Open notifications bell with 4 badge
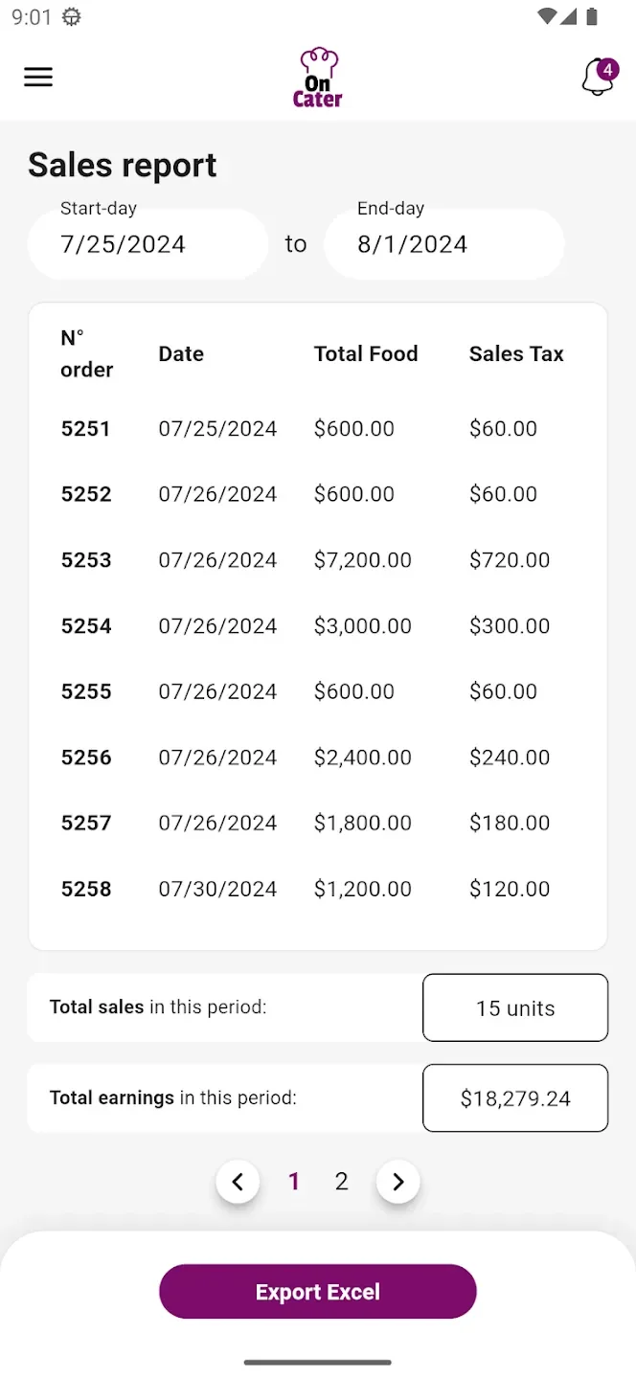636x1379 pixels. (x=598, y=78)
